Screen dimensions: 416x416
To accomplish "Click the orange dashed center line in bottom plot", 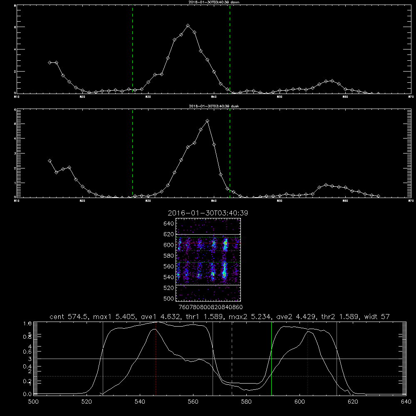I will (232, 359).
